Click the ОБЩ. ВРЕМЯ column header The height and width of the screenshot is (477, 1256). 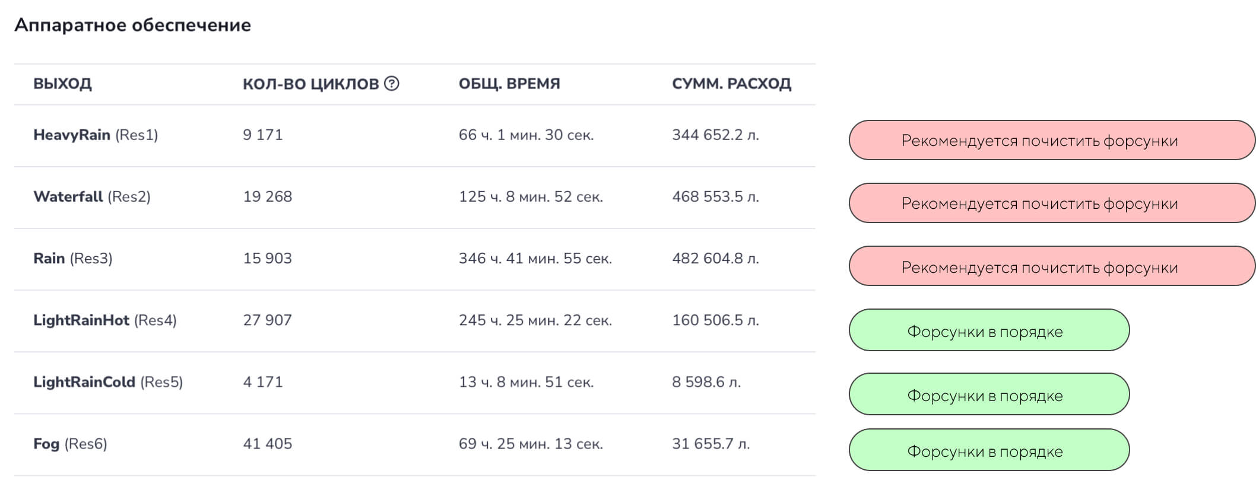coord(509,84)
